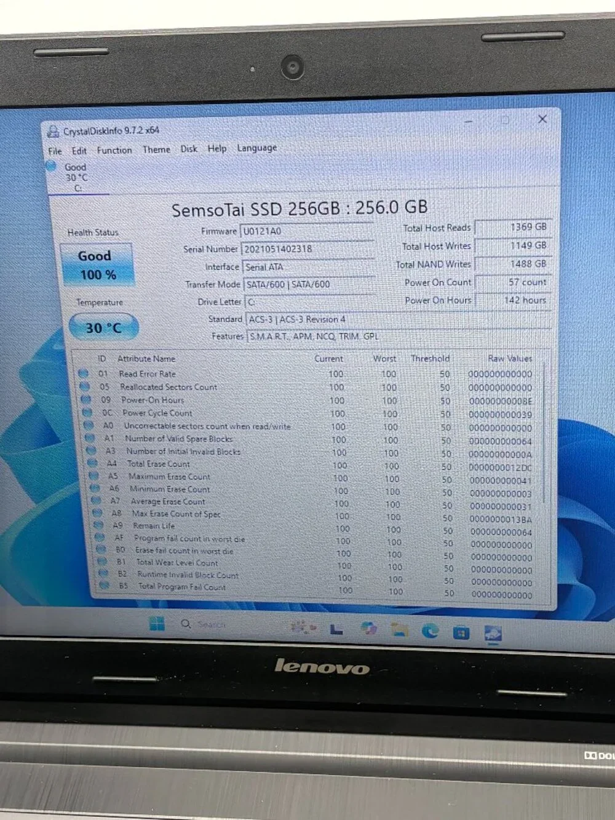The image size is (615, 820).
Task: Click the status icon for Remain Life
Action: point(98,525)
